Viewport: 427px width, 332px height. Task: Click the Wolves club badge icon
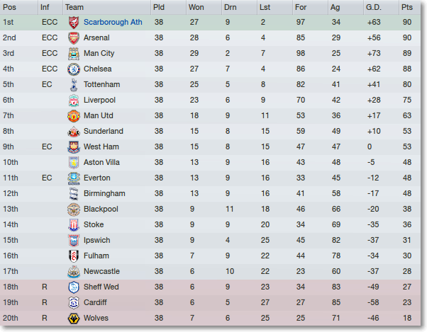tap(74, 318)
